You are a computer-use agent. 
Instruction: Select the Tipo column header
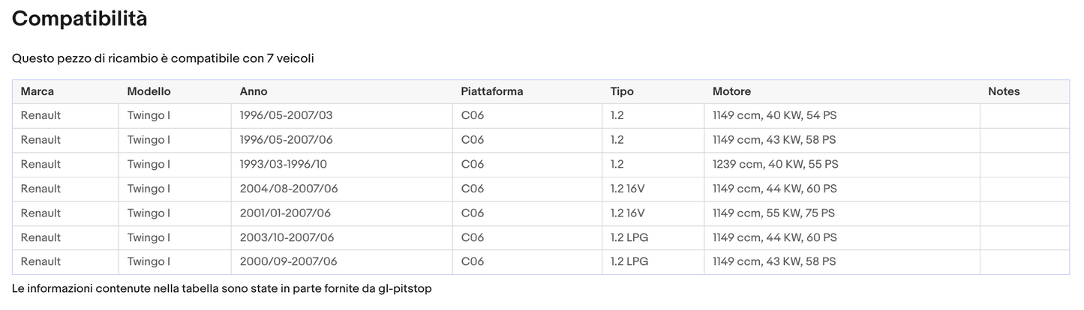click(622, 91)
